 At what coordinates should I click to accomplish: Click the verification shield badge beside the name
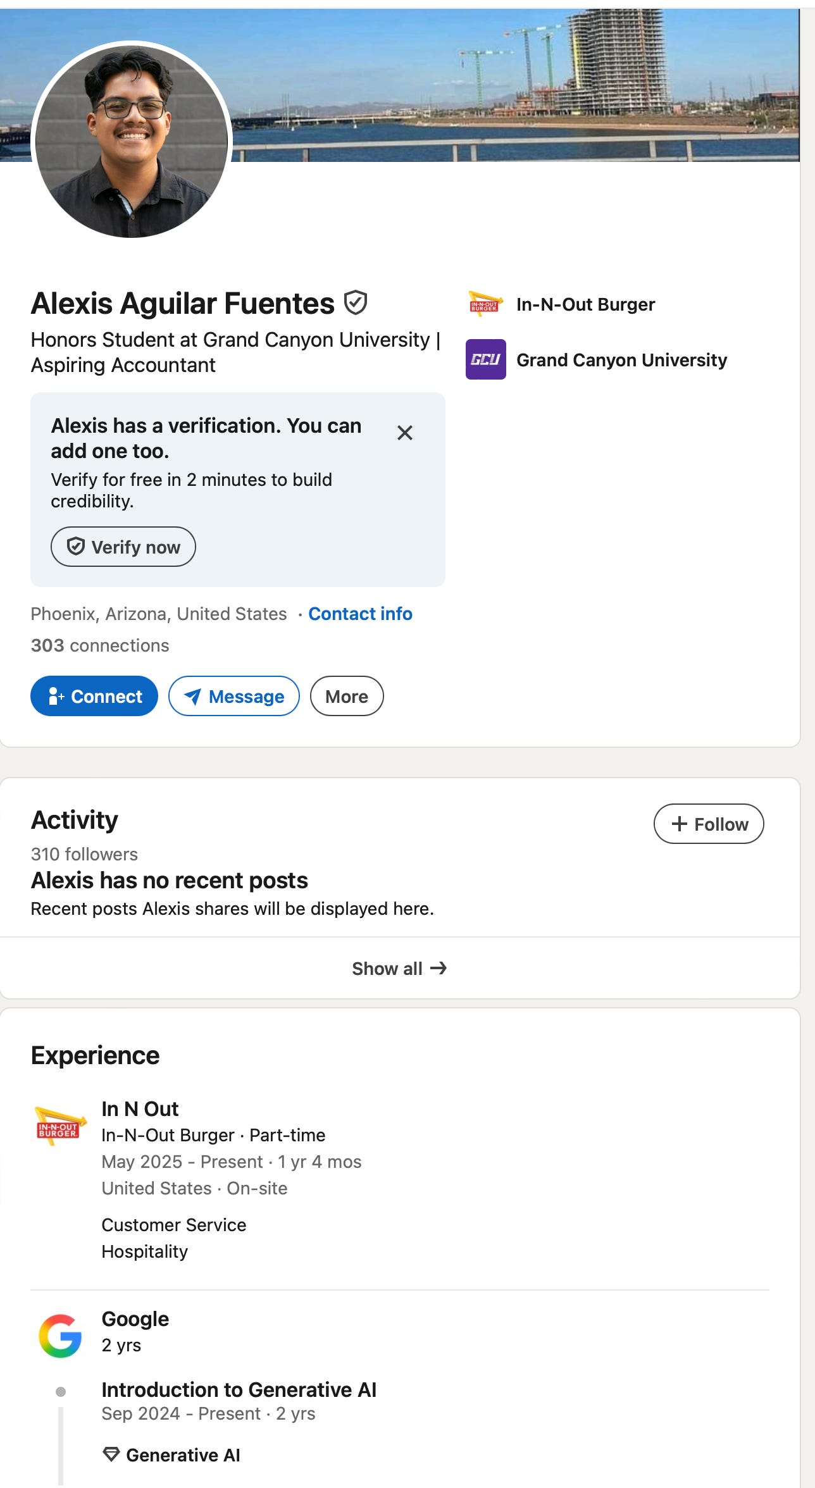coord(356,302)
